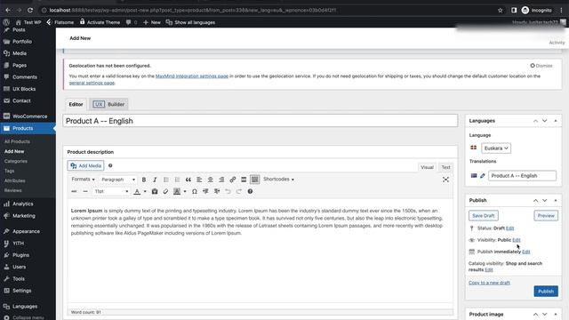Enter distraction-free fullscreen mode
Screen dimensions: 569x320
point(445,180)
